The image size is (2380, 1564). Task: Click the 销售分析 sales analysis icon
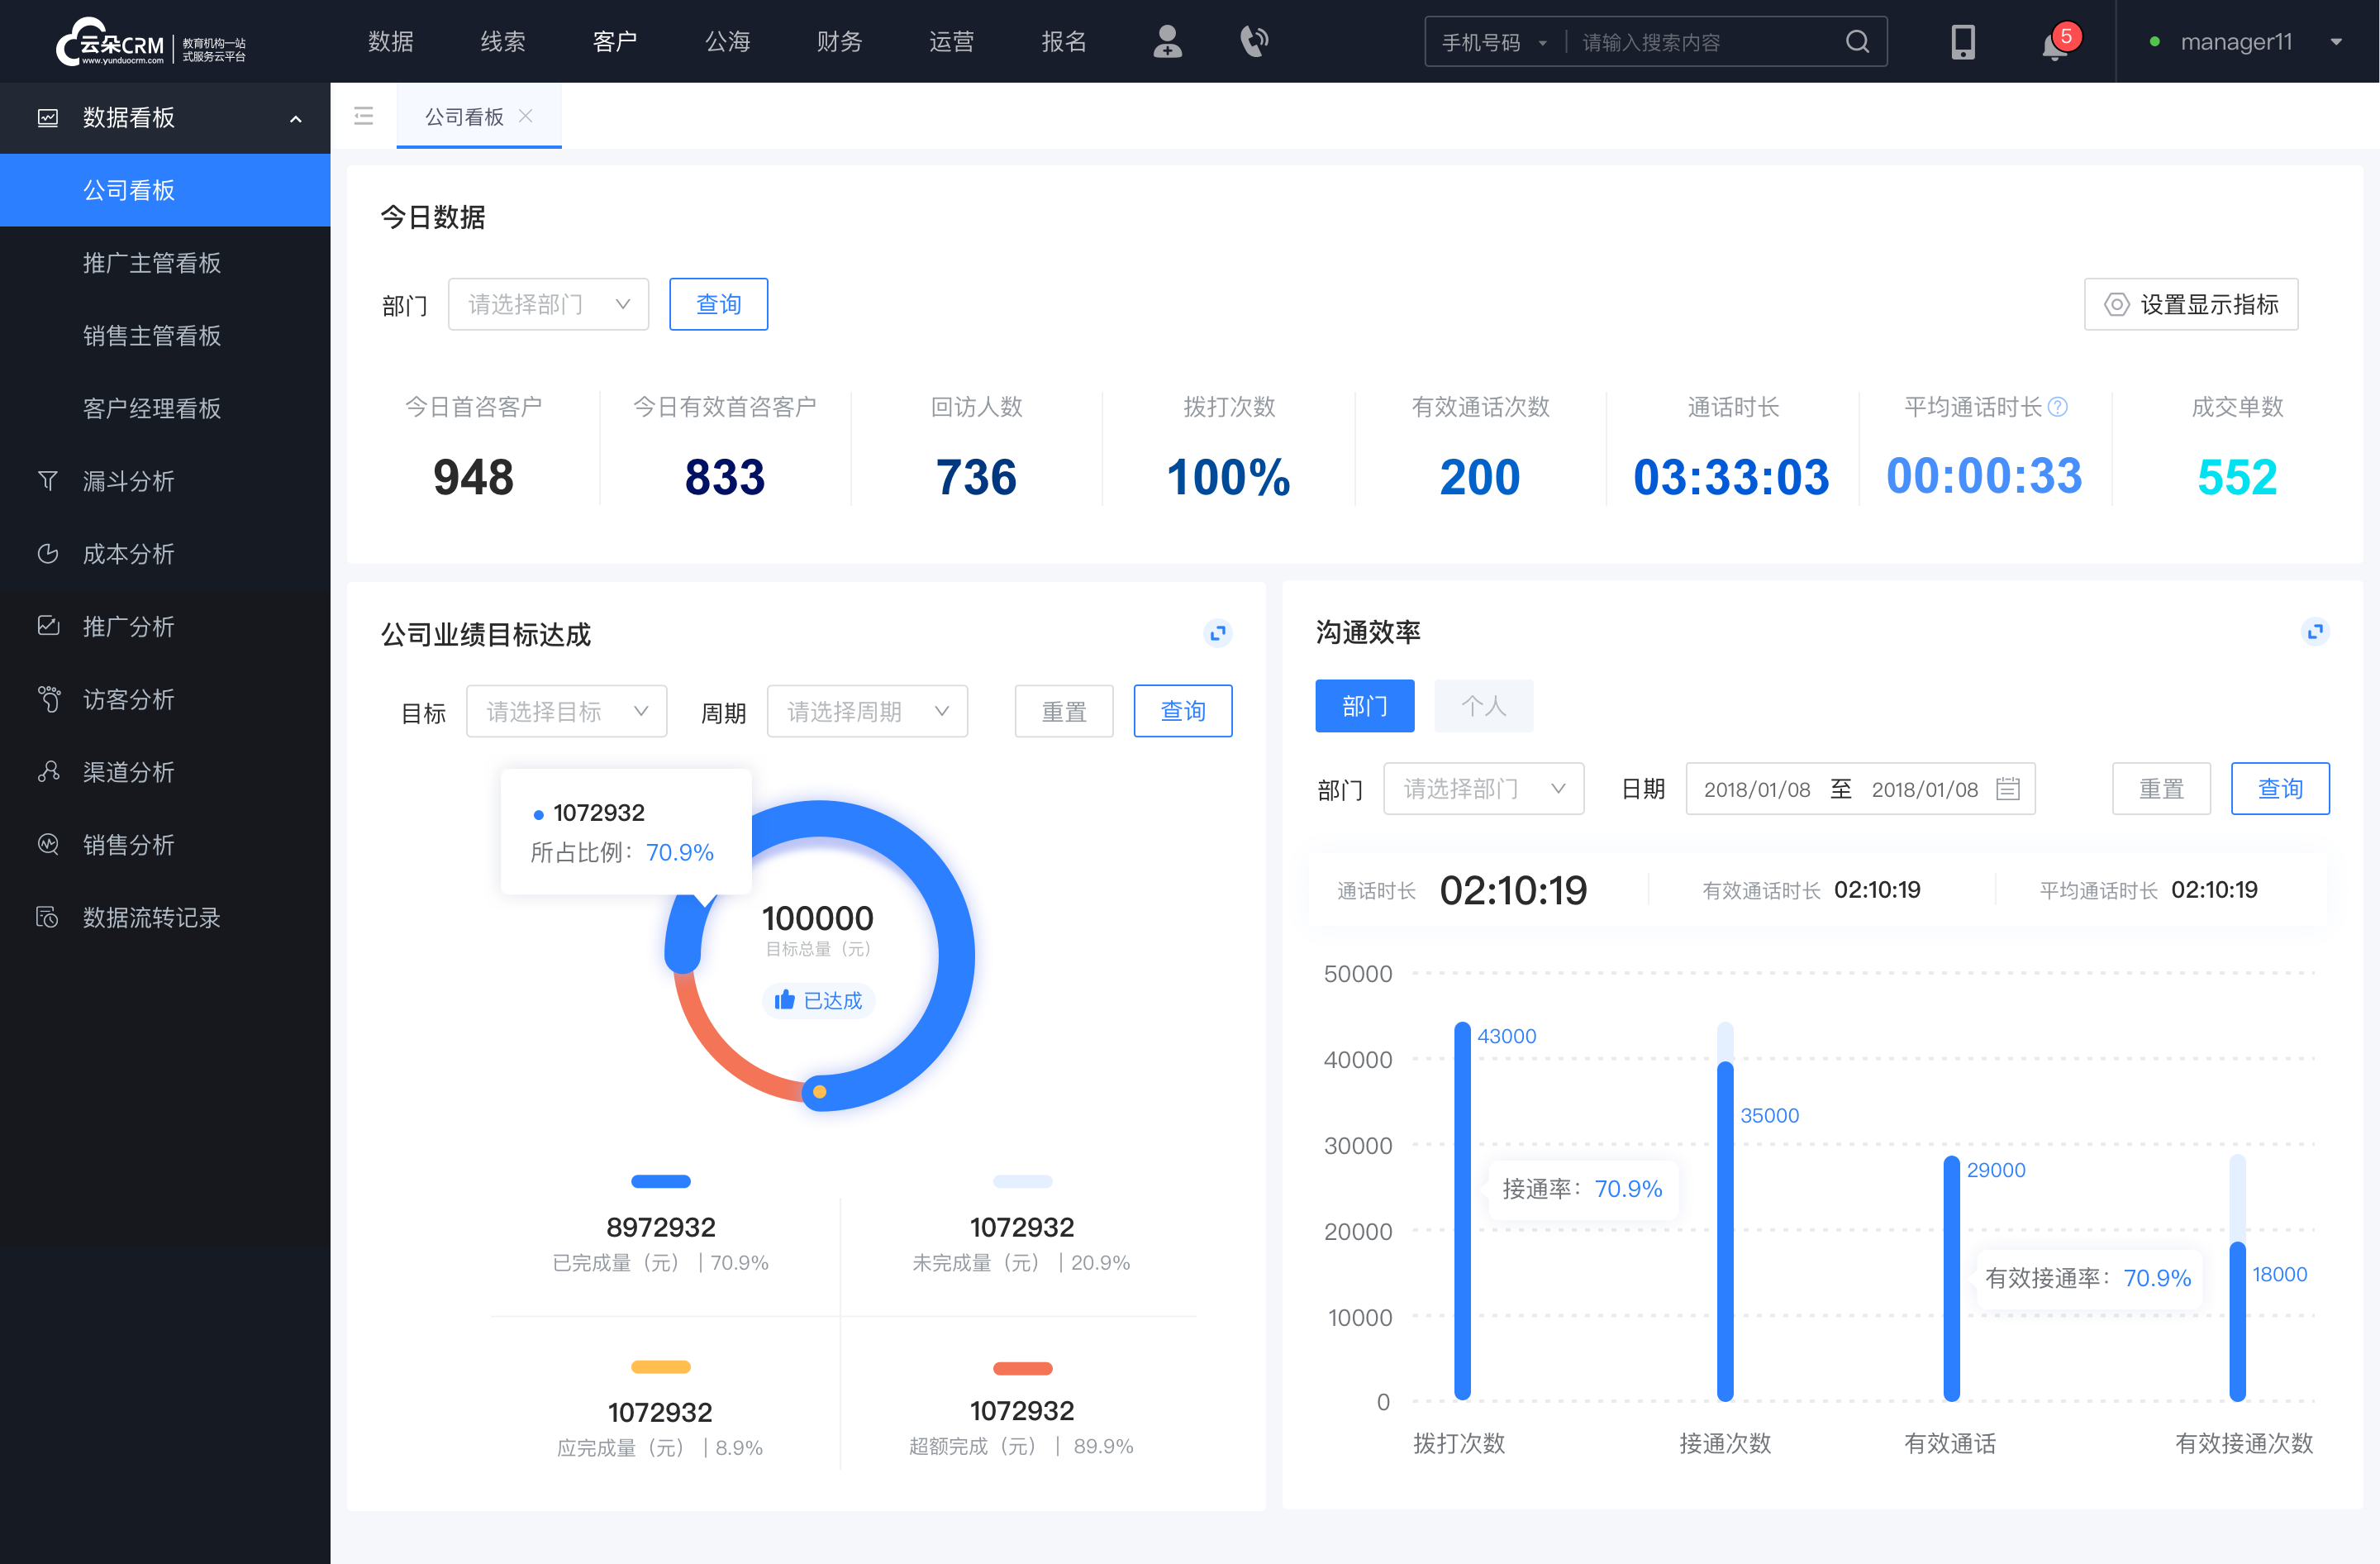tap(47, 843)
